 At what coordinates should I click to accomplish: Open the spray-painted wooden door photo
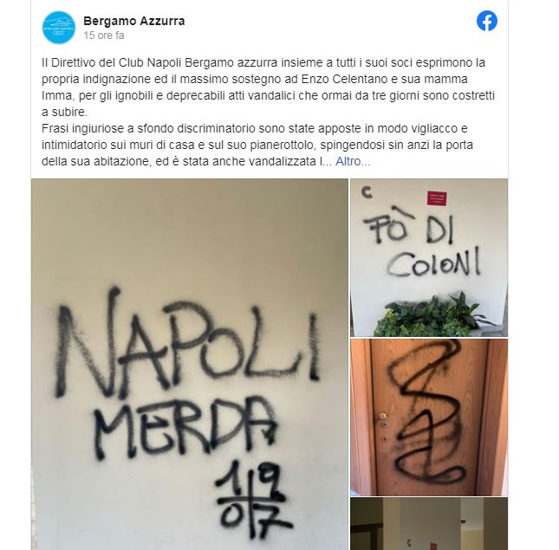tap(429, 417)
